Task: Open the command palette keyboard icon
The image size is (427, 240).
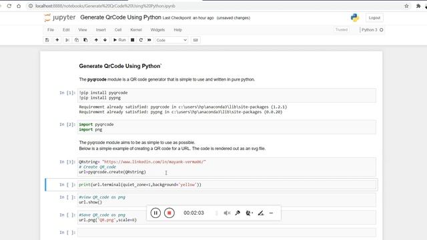Action: pyautogui.click(x=195, y=40)
